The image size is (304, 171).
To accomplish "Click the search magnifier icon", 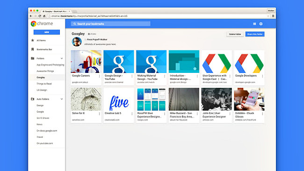I will 75,24.
